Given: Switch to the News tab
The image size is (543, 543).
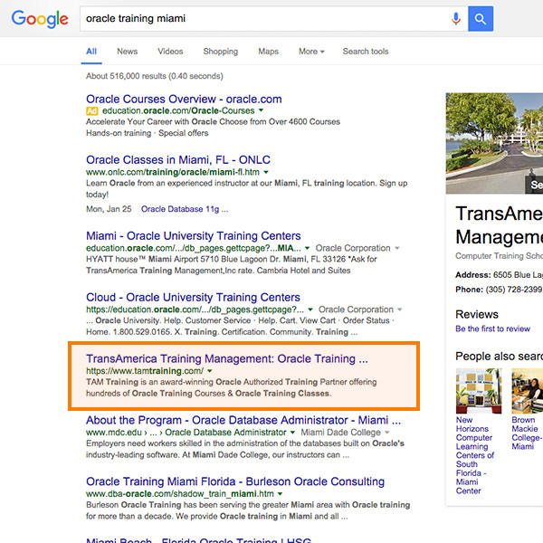Looking at the screenshot, I should [x=127, y=52].
